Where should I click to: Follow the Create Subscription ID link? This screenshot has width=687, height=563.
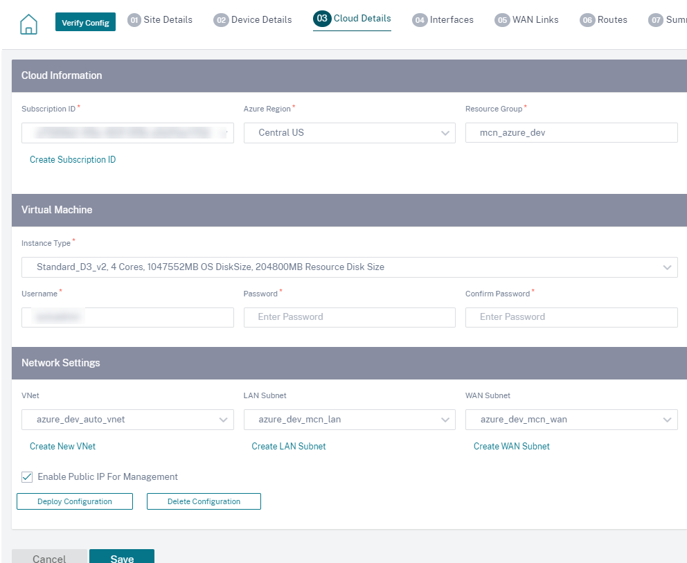click(73, 159)
